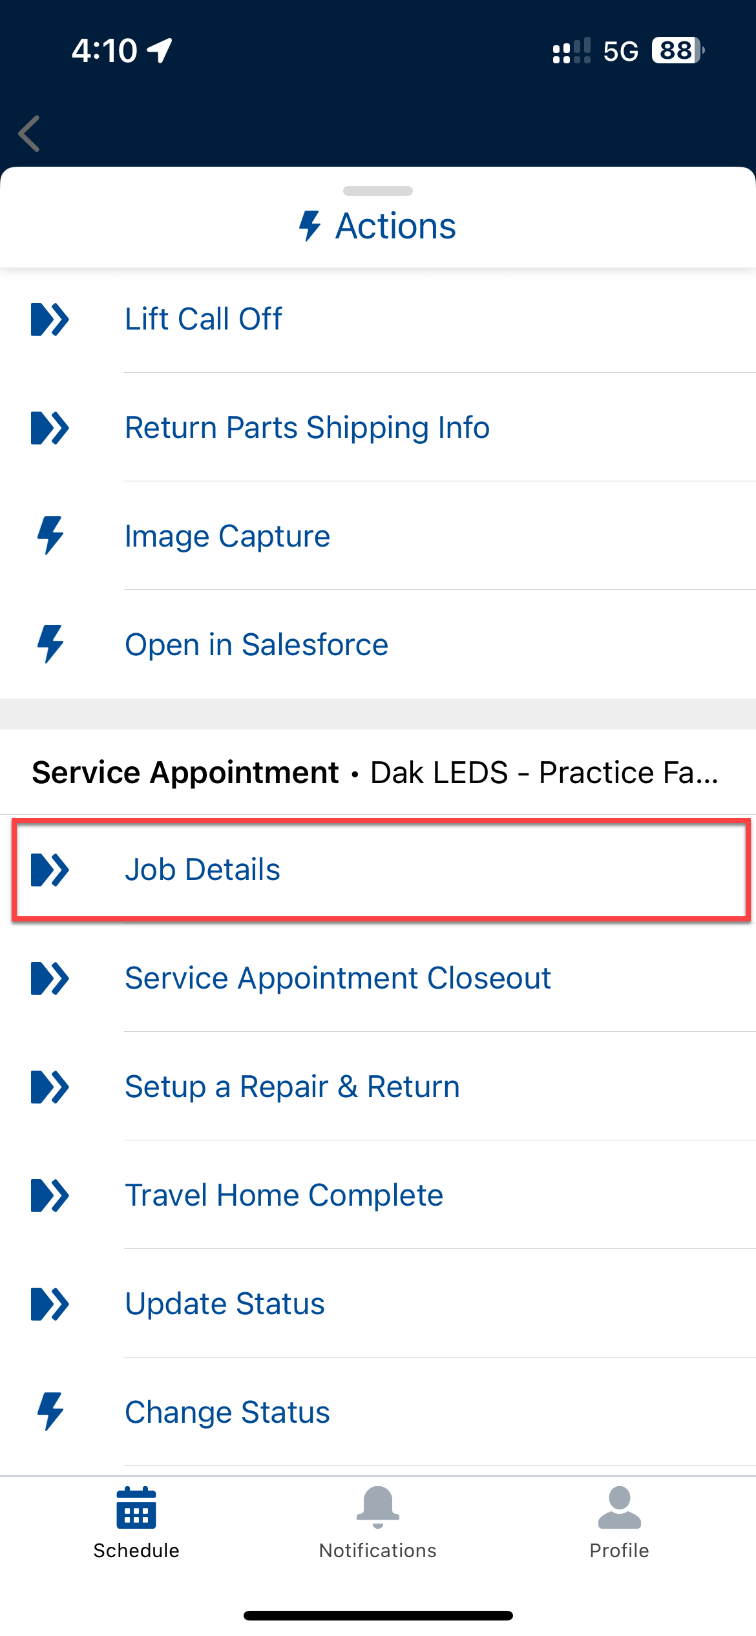Tap the double-chevron icon beside Lift Call Off
Screen dimensions: 756x1636
(50, 319)
